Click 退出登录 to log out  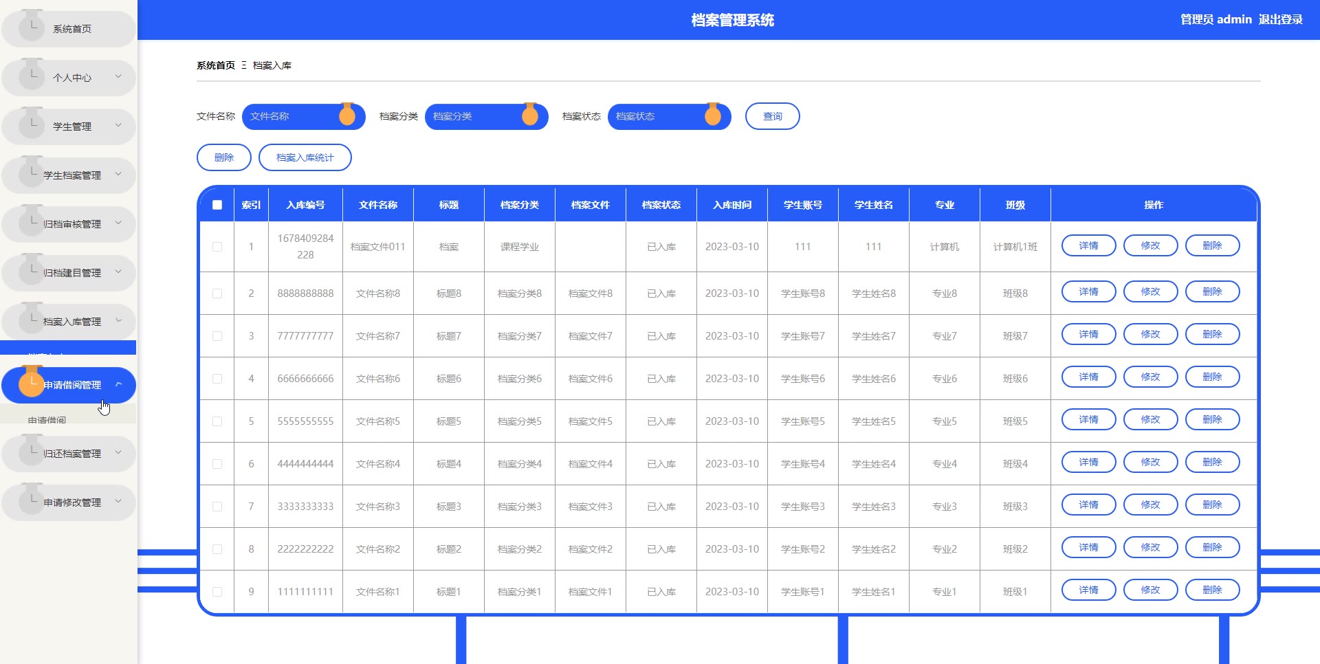[x=1281, y=19]
